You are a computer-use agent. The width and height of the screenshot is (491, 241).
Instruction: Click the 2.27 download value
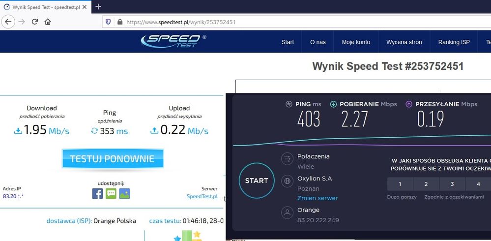point(355,120)
